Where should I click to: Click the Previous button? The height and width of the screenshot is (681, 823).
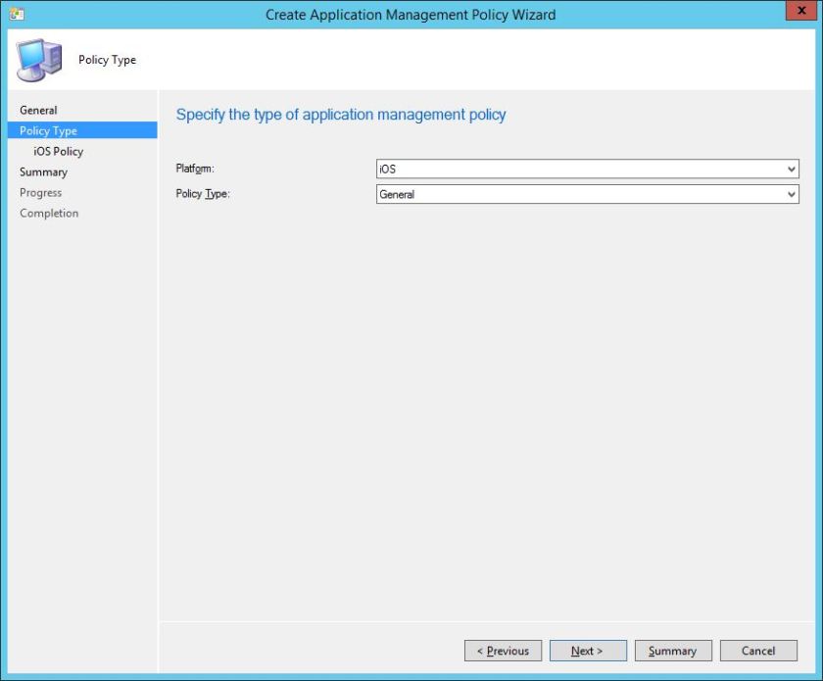(503, 650)
